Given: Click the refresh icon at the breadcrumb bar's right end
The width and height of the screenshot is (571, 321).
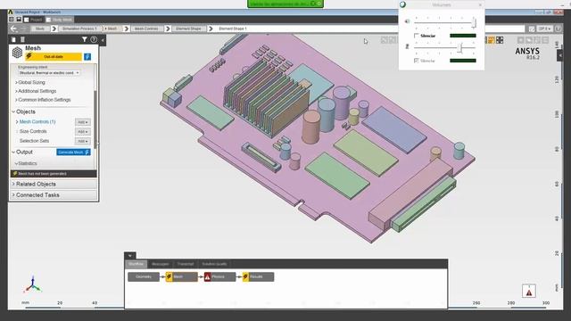Looking at the screenshot, I should (558, 29).
